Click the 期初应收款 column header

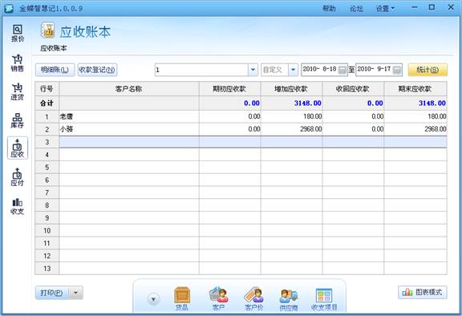[230, 89]
